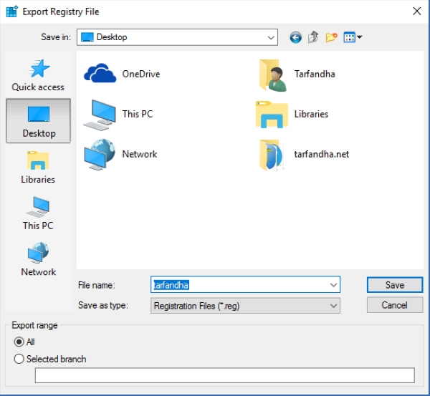Expand the View menu arrow
This screenshot has width=430, height=396.
(360, 37)
